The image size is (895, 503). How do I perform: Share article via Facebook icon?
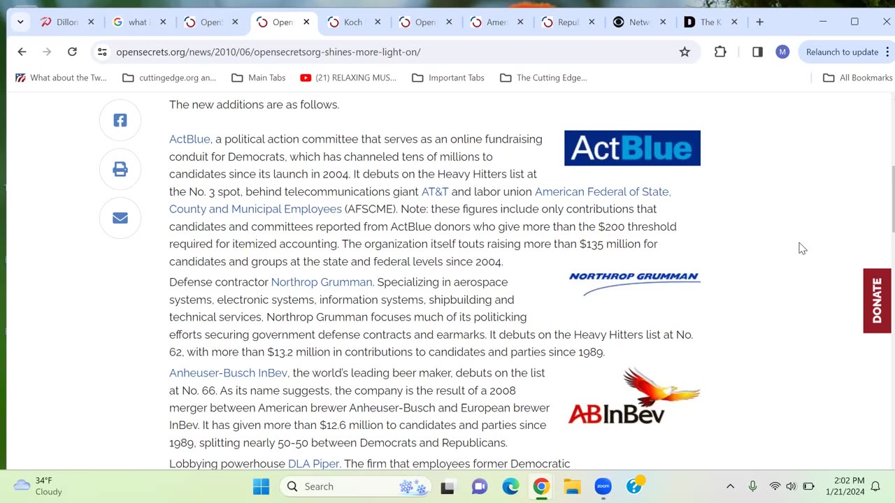[120, 120]
